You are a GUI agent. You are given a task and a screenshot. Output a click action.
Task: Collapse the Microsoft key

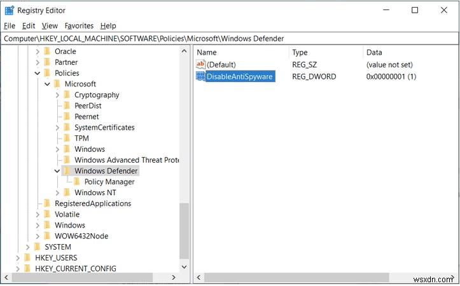47,84
